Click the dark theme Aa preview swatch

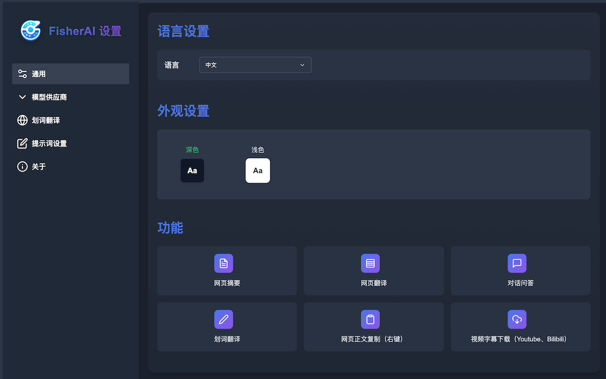[192, 170]
